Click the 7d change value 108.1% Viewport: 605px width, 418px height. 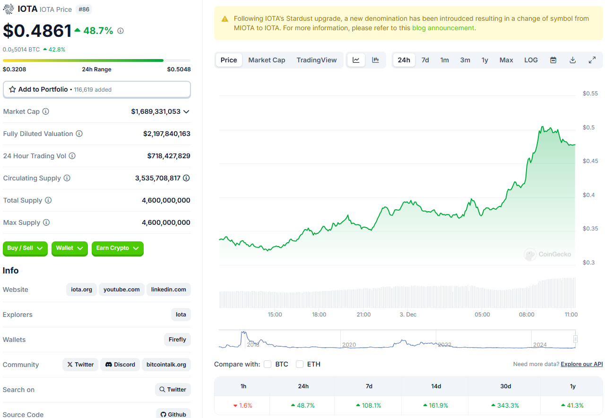[368, 405]
